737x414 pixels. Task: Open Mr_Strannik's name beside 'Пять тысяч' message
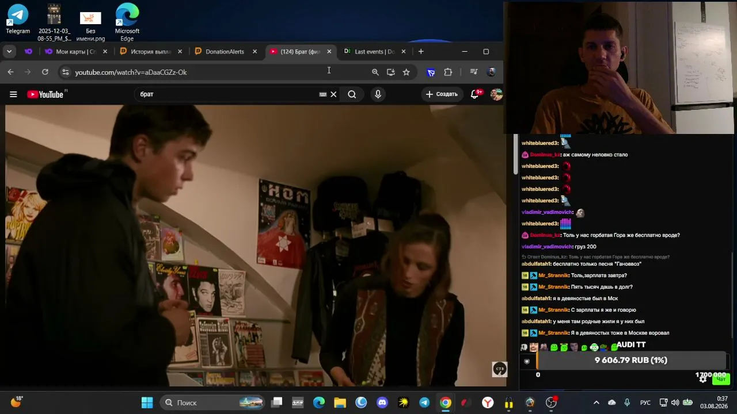pyautogui.click(x=553, y=287)
